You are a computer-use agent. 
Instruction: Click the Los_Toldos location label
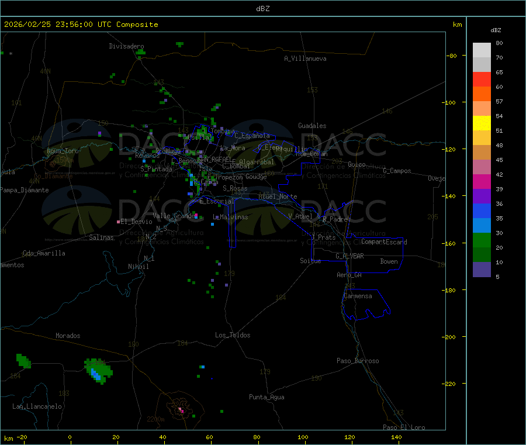coord(233,335)
